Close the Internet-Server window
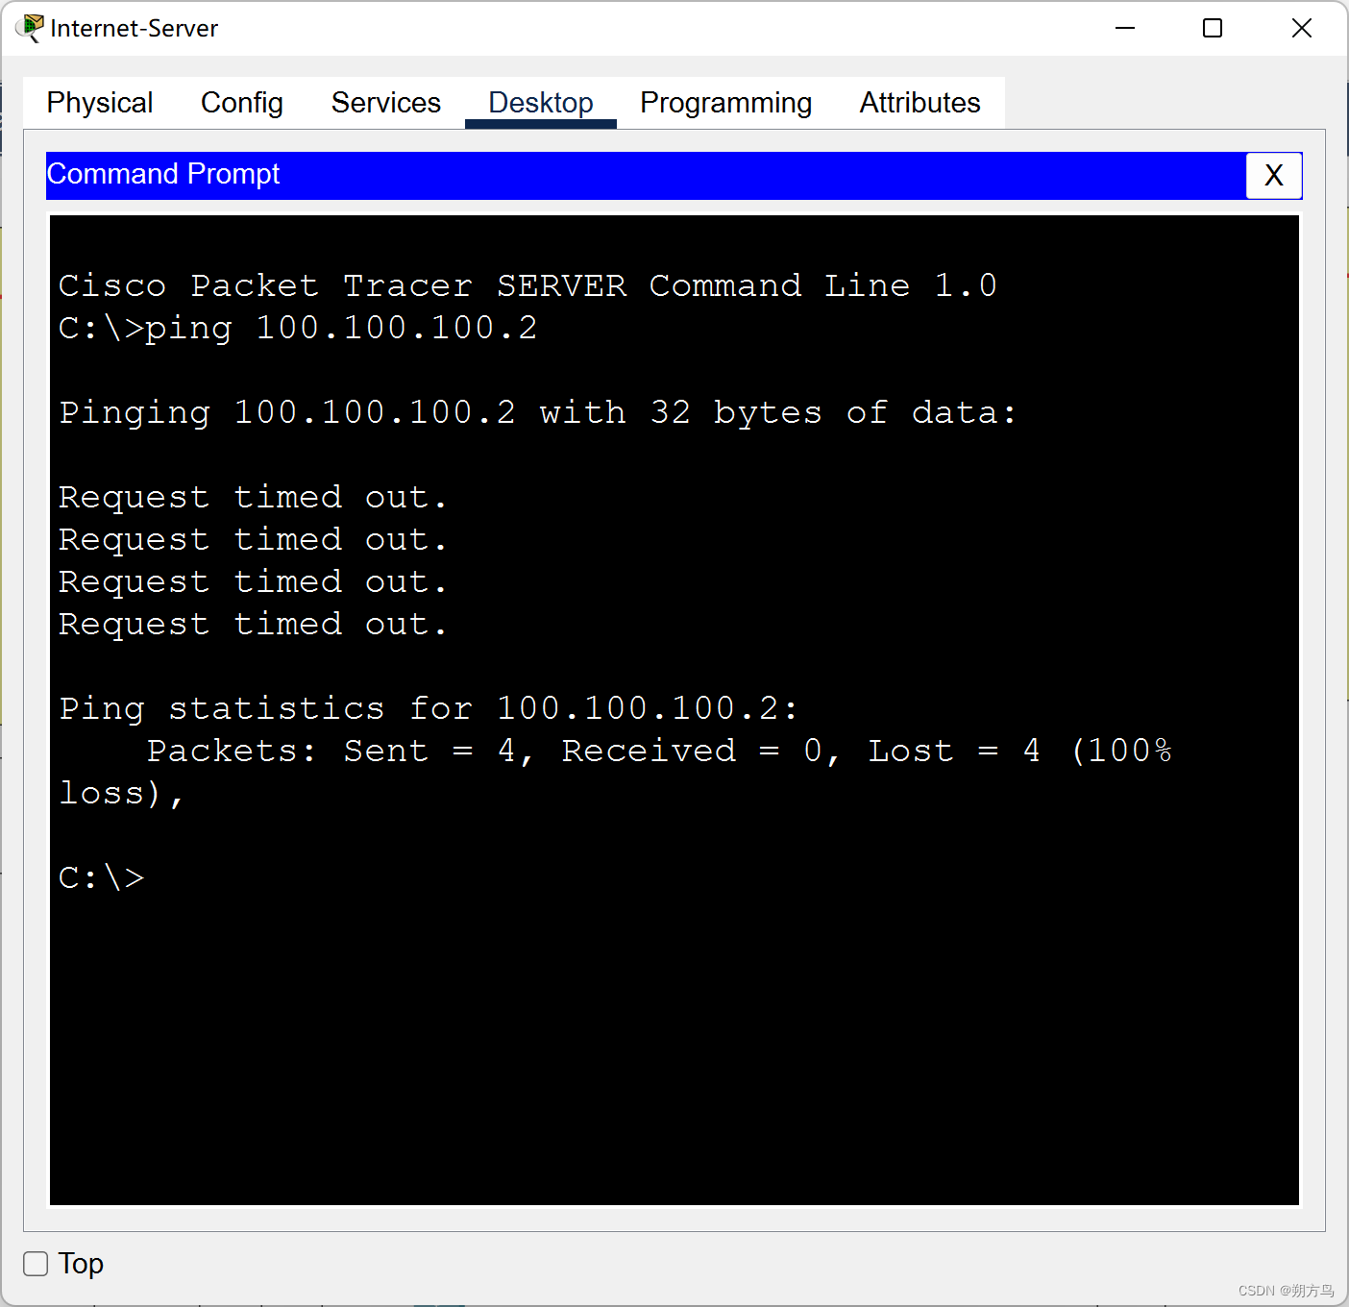Screen dimensions: 1349x1307 click(x=1302, y=28)
